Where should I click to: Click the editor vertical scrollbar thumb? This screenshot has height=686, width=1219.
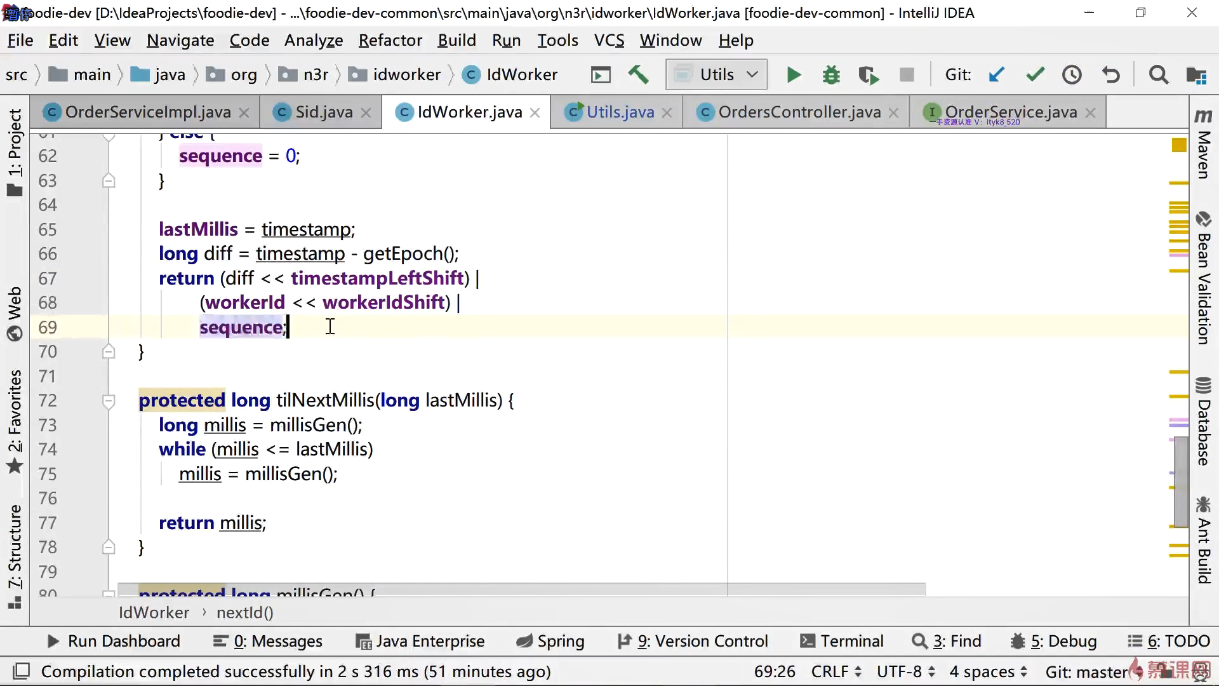1180,481
